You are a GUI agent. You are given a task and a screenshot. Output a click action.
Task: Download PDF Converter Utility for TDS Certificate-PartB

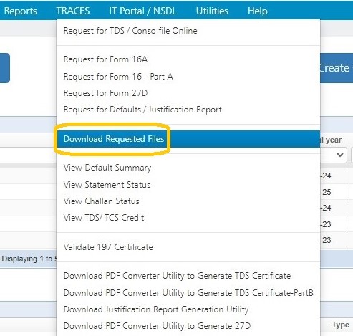click(188, 293)
